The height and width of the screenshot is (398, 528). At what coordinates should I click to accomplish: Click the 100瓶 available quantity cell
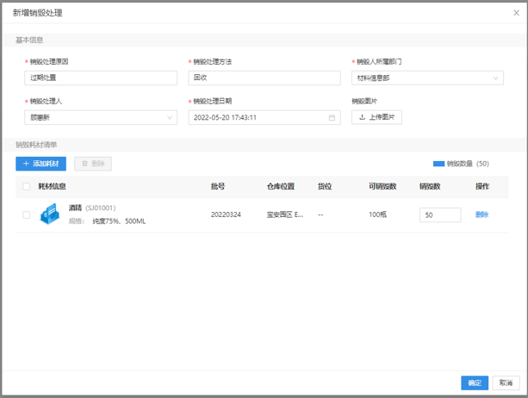pos(377,215)
